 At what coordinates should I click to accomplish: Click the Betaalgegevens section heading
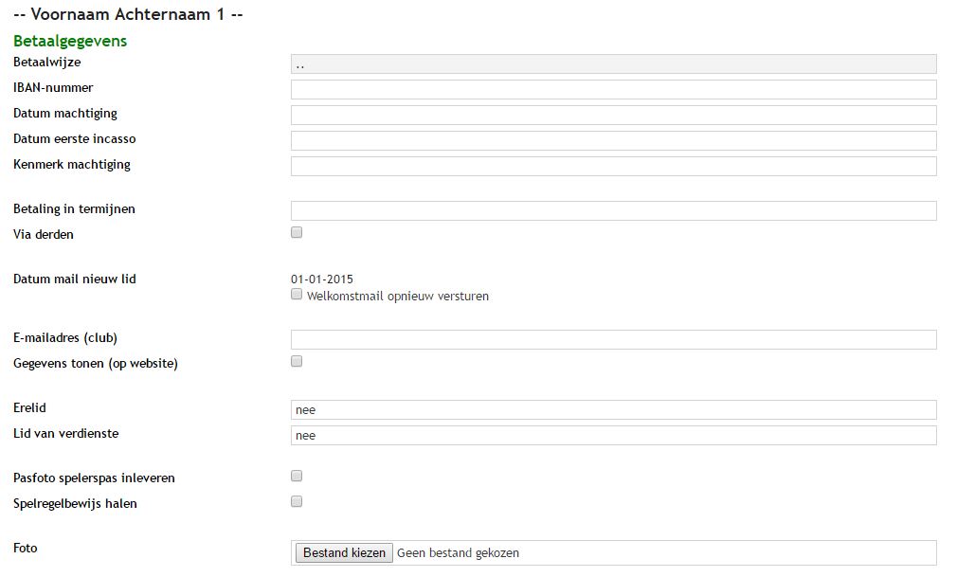pyautogui.click(x=70, y=41)
